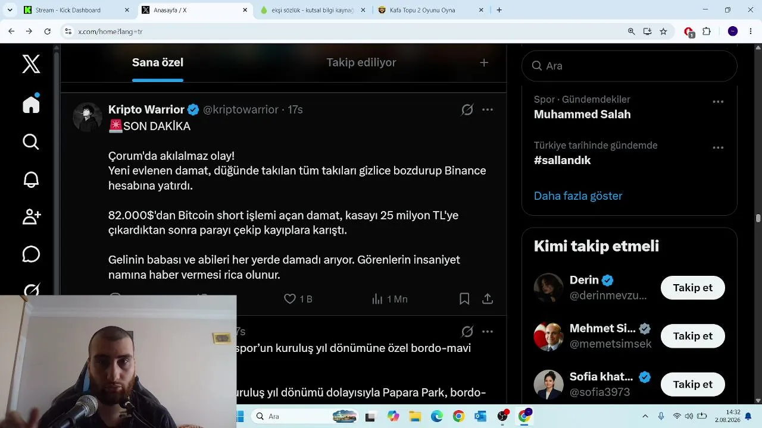Click Grok icon on the bordo-mavi post

pyautogui.click(x=467, y=331)
